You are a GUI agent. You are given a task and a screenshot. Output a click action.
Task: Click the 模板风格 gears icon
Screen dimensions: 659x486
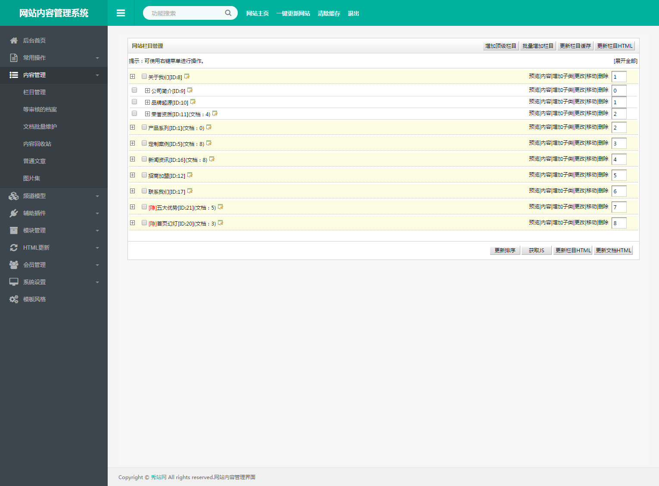14,299
